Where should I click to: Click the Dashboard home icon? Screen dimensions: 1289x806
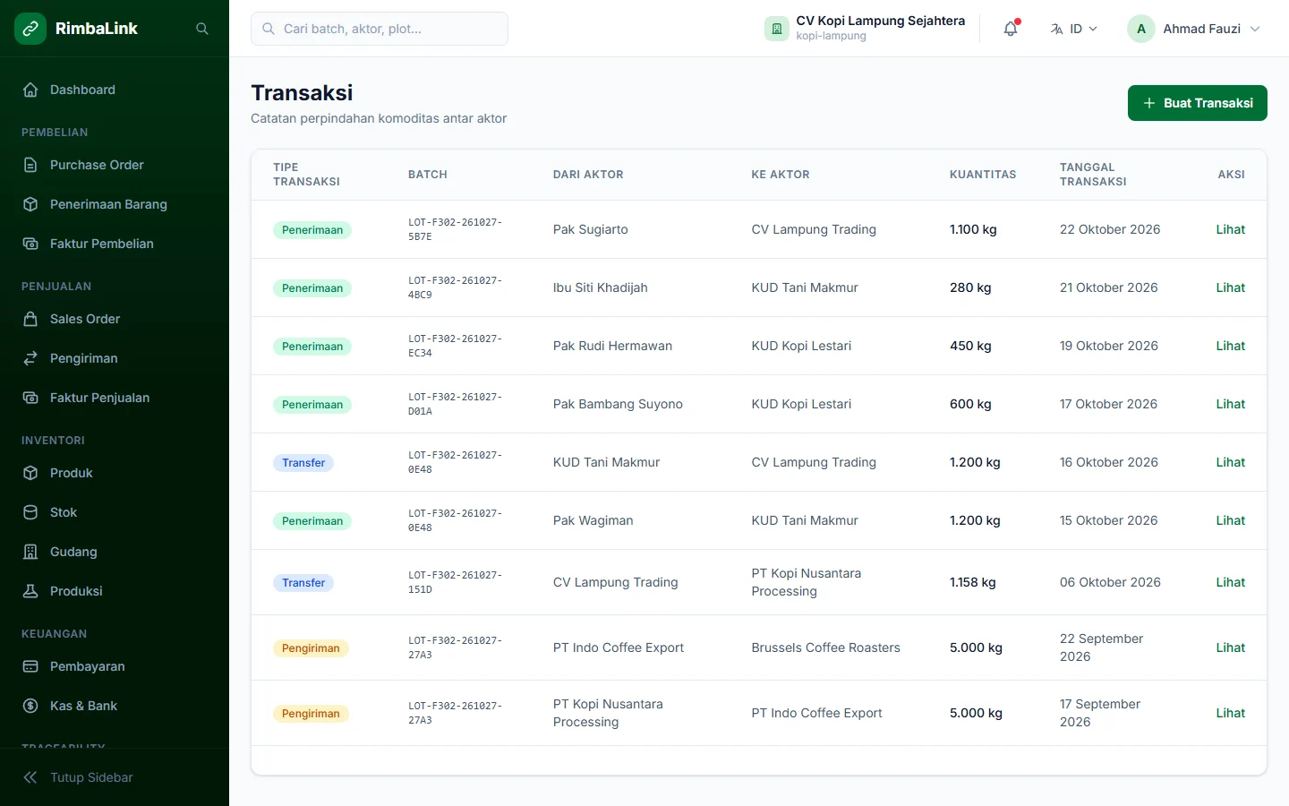pos(30,90)
